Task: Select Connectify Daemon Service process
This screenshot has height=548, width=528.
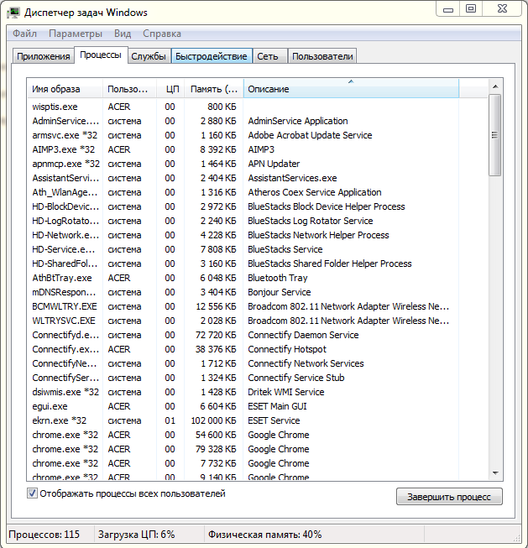Action: (243, 335)
